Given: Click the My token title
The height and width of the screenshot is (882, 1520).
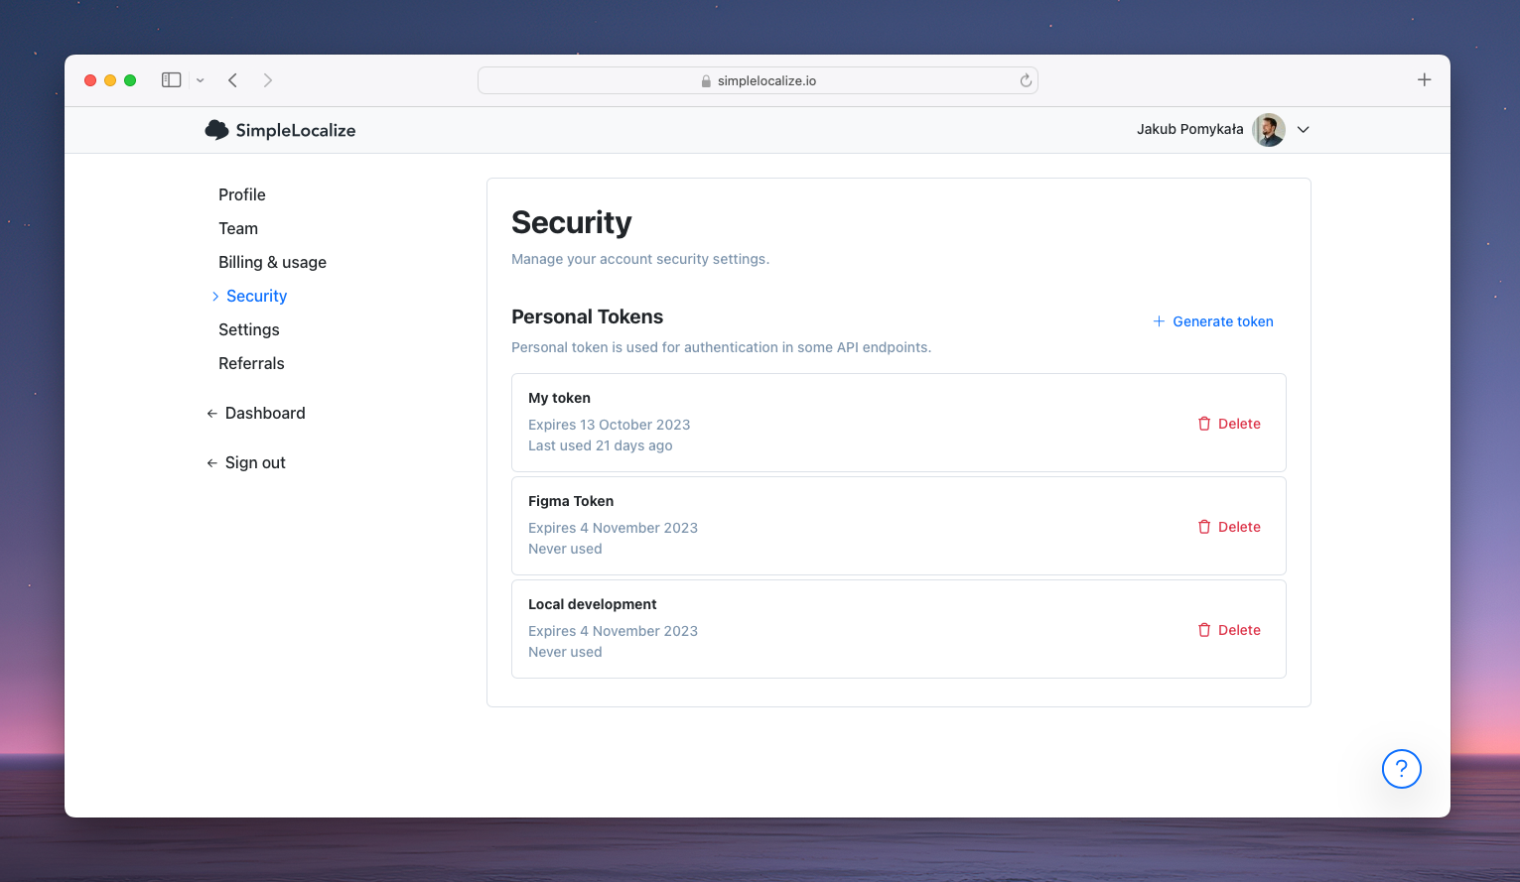Looking at the screenshot, I should click(559, 398).
